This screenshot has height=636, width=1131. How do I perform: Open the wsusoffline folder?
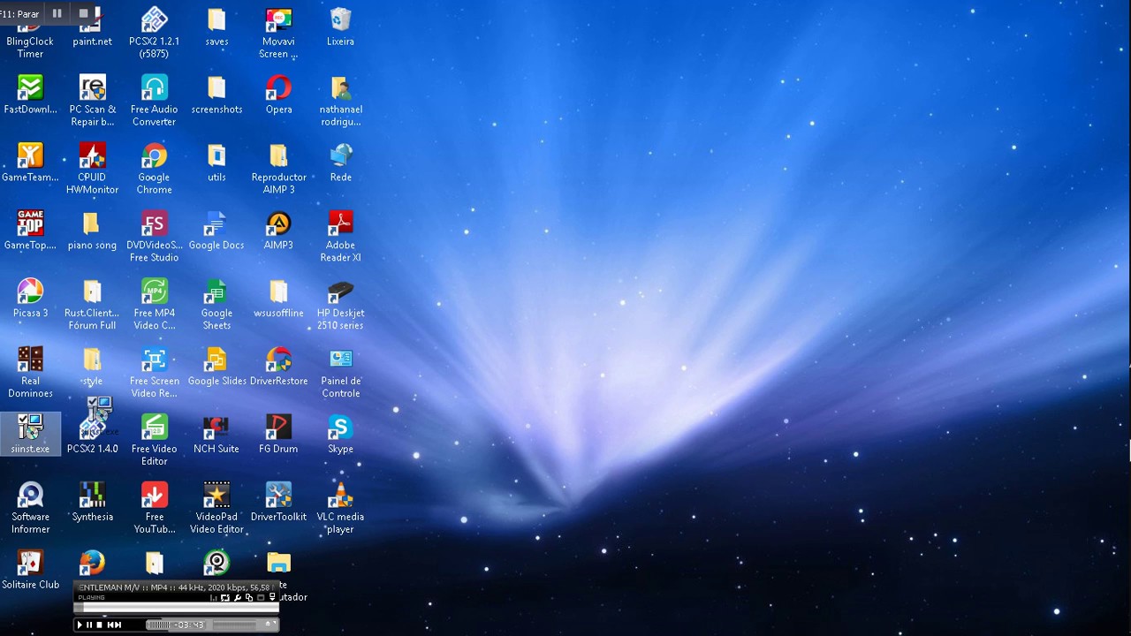(x=278, y=299)
